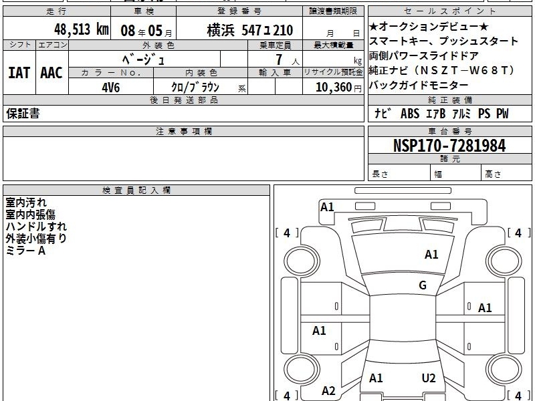Viewport: 535px width, 401px height.
Task: Click the air conditioner value AAC
Action: (x=51, y=73)
